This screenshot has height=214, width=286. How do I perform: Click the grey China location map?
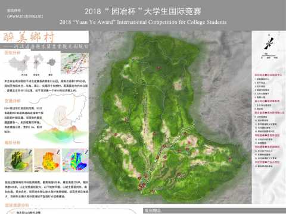(20, 64)
